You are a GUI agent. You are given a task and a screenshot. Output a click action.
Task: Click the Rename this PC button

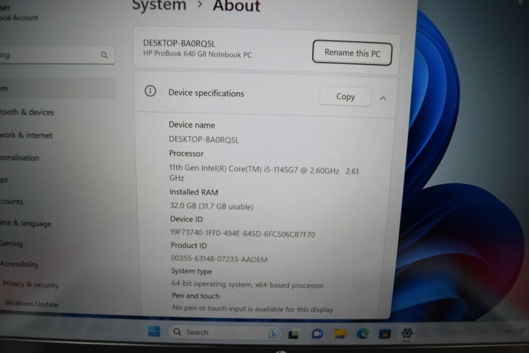pyautogui.click(x=352, y=53)
